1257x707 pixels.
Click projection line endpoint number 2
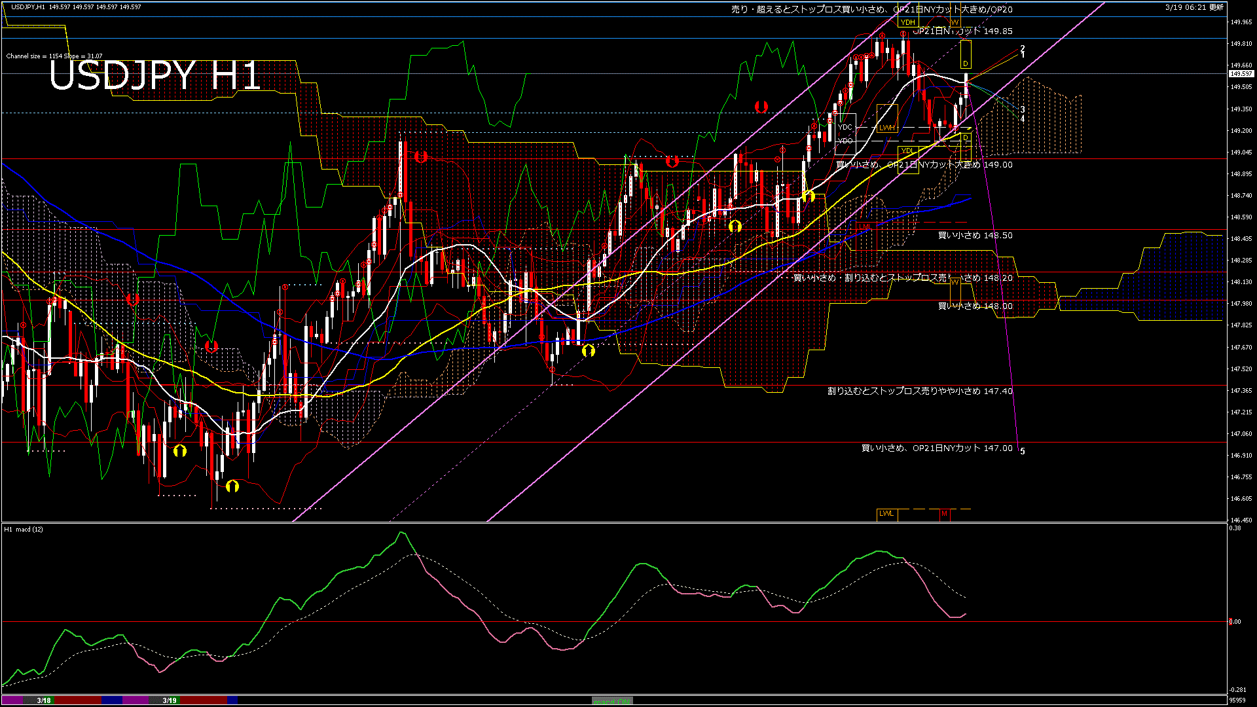[1023, 48]
